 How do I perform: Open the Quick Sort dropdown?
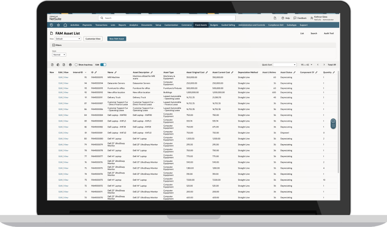click(285, 64)
